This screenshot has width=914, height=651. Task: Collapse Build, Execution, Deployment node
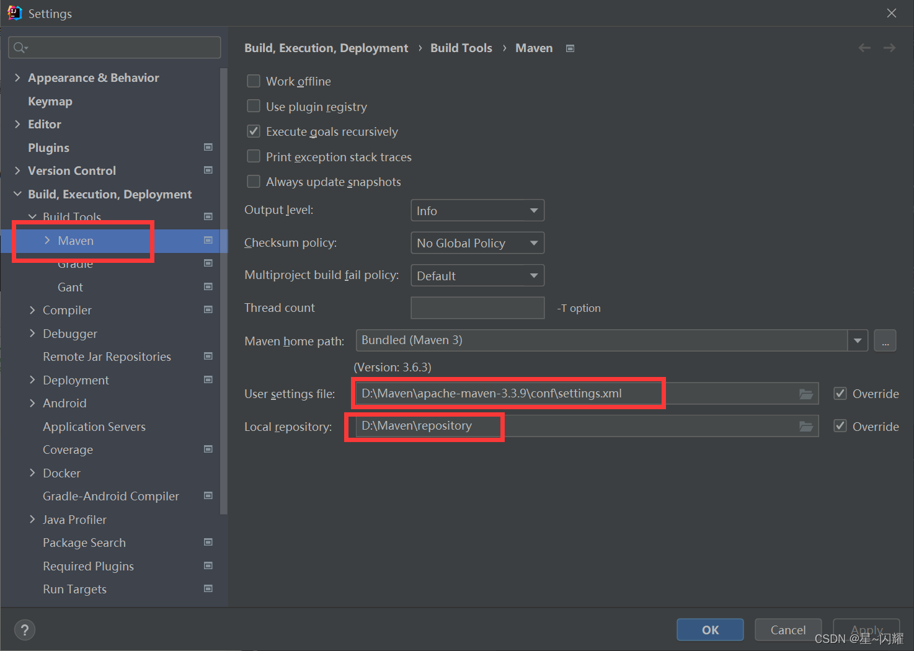pos(17,194)
